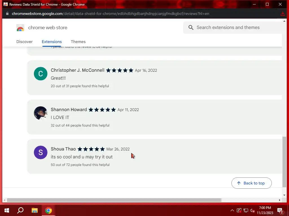
Task: Open the notification center icon
Action: tap(280, 211)
